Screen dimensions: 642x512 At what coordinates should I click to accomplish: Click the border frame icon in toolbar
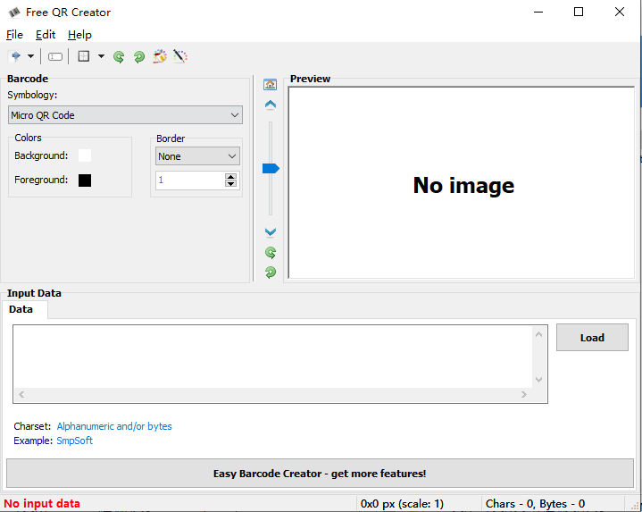pos(84,56)
